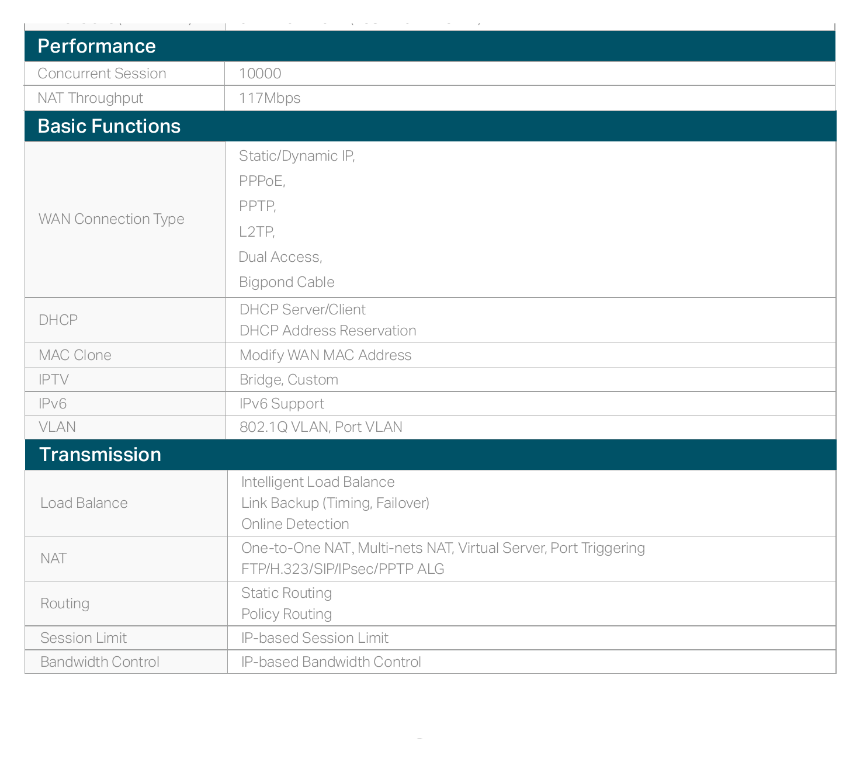Click Link Backup (Timing, Failover) text
860x762 pixels.
335,503
